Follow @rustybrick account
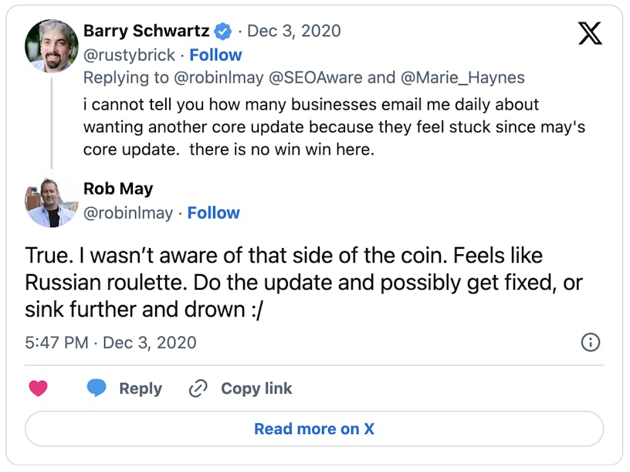The width and height of the screenshot is (630, 472). click(215, 55)
